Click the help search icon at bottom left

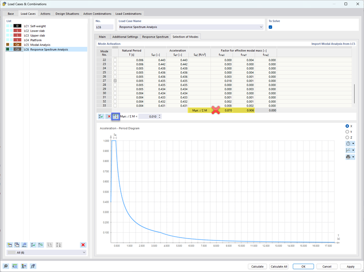point(6,266)
